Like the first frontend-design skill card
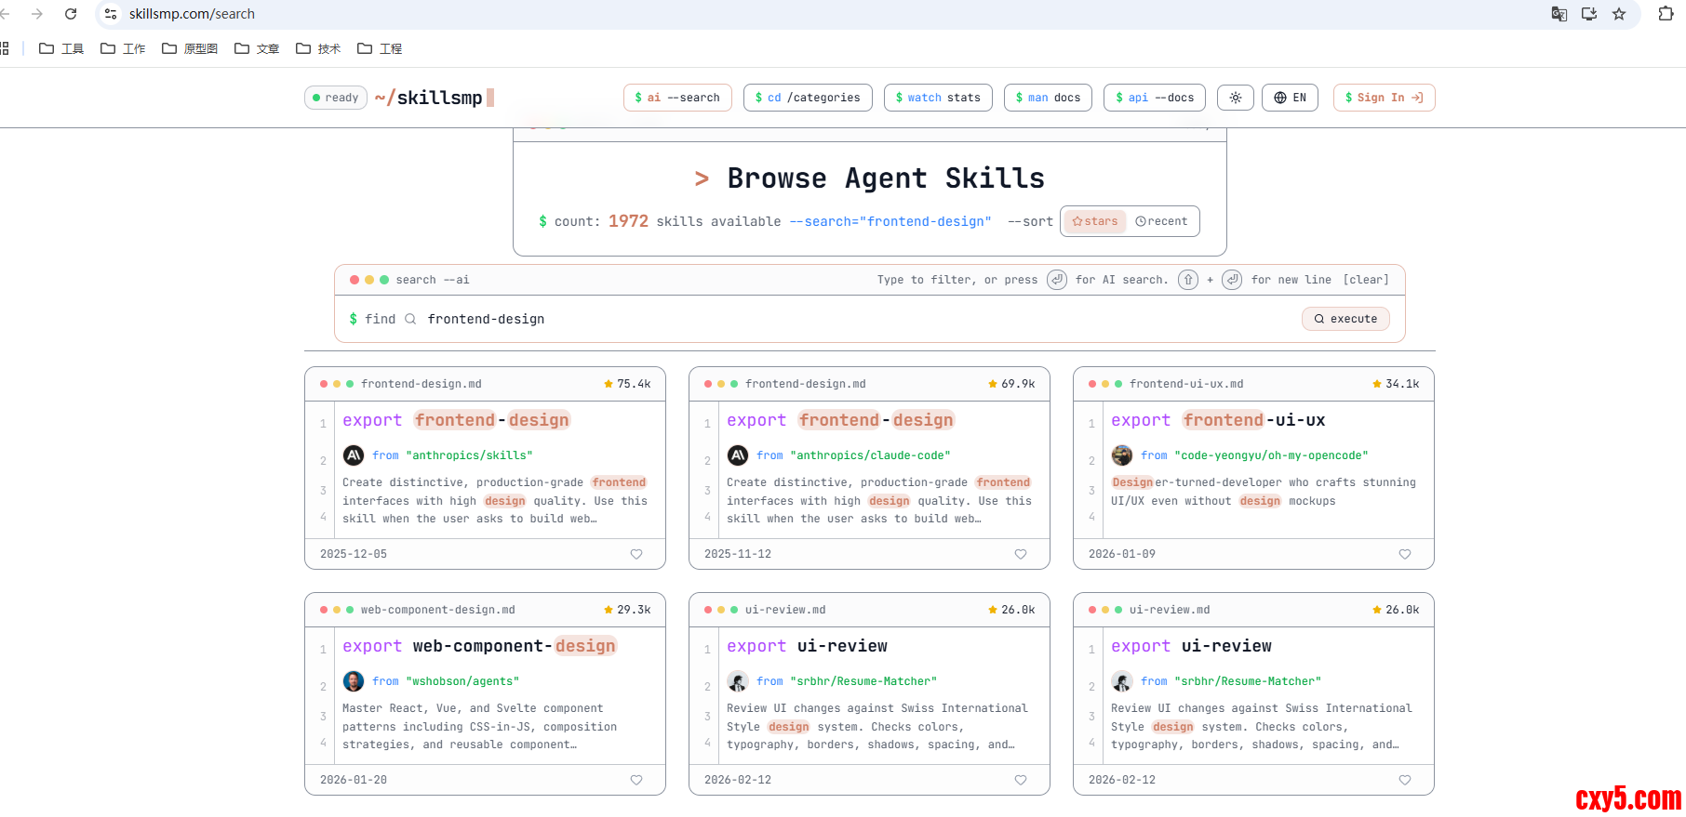 (636, 554)
